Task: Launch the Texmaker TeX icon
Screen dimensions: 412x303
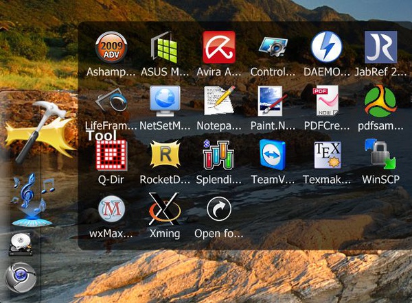Action: [328, 155]
